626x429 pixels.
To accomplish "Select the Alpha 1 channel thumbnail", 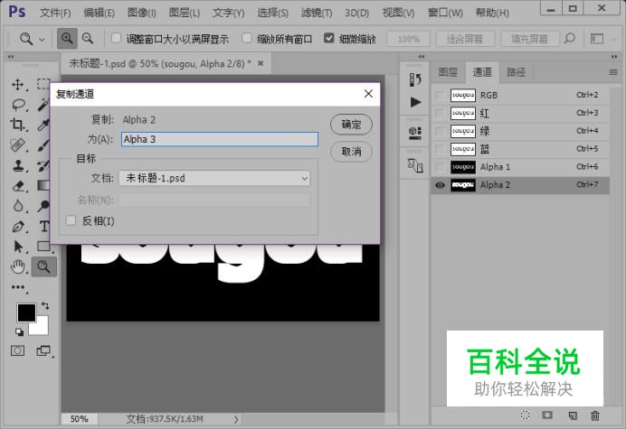I will (x=463, y=167).
